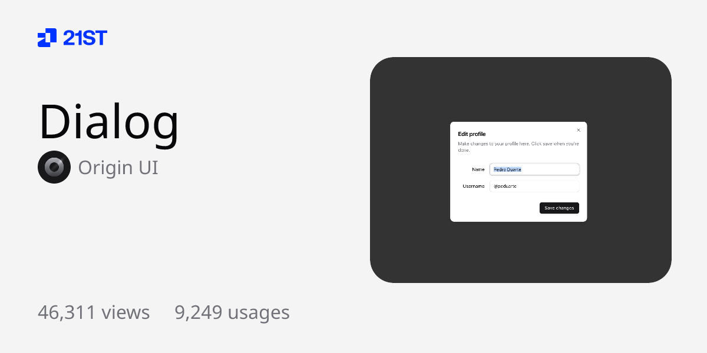
Task: Click the highlighted Pedro Duarte text selection
Action: pos(508,169)
